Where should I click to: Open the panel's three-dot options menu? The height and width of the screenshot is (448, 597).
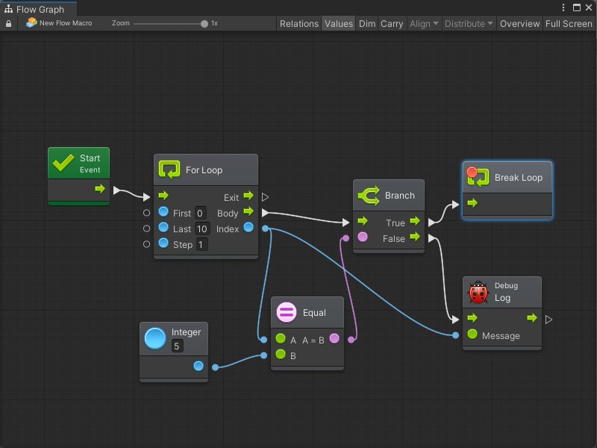[564, 7]
